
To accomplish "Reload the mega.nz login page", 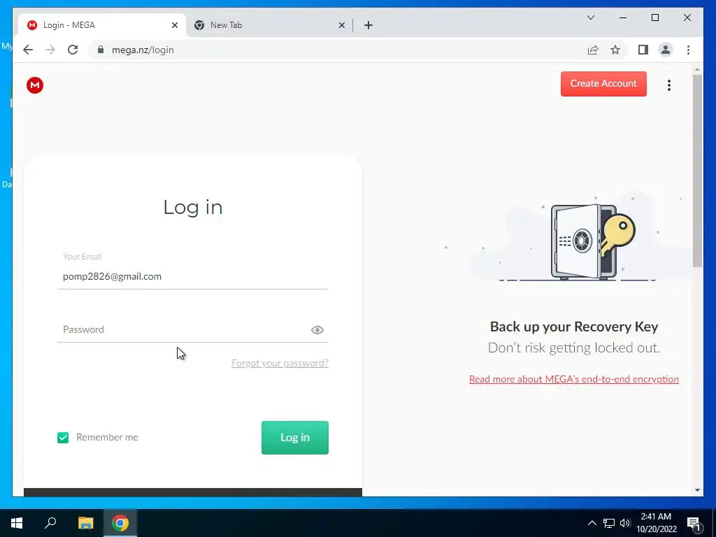I will (x=73, y=50).
